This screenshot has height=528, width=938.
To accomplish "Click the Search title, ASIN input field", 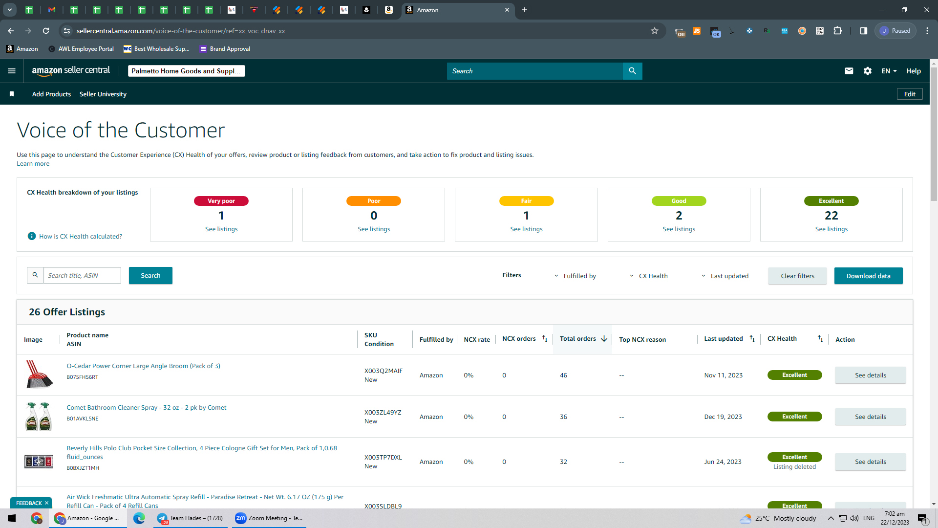I will [x=82, y=275].
